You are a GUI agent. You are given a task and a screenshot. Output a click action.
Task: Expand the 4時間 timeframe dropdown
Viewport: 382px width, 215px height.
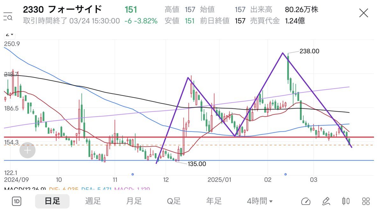[260, 201]
